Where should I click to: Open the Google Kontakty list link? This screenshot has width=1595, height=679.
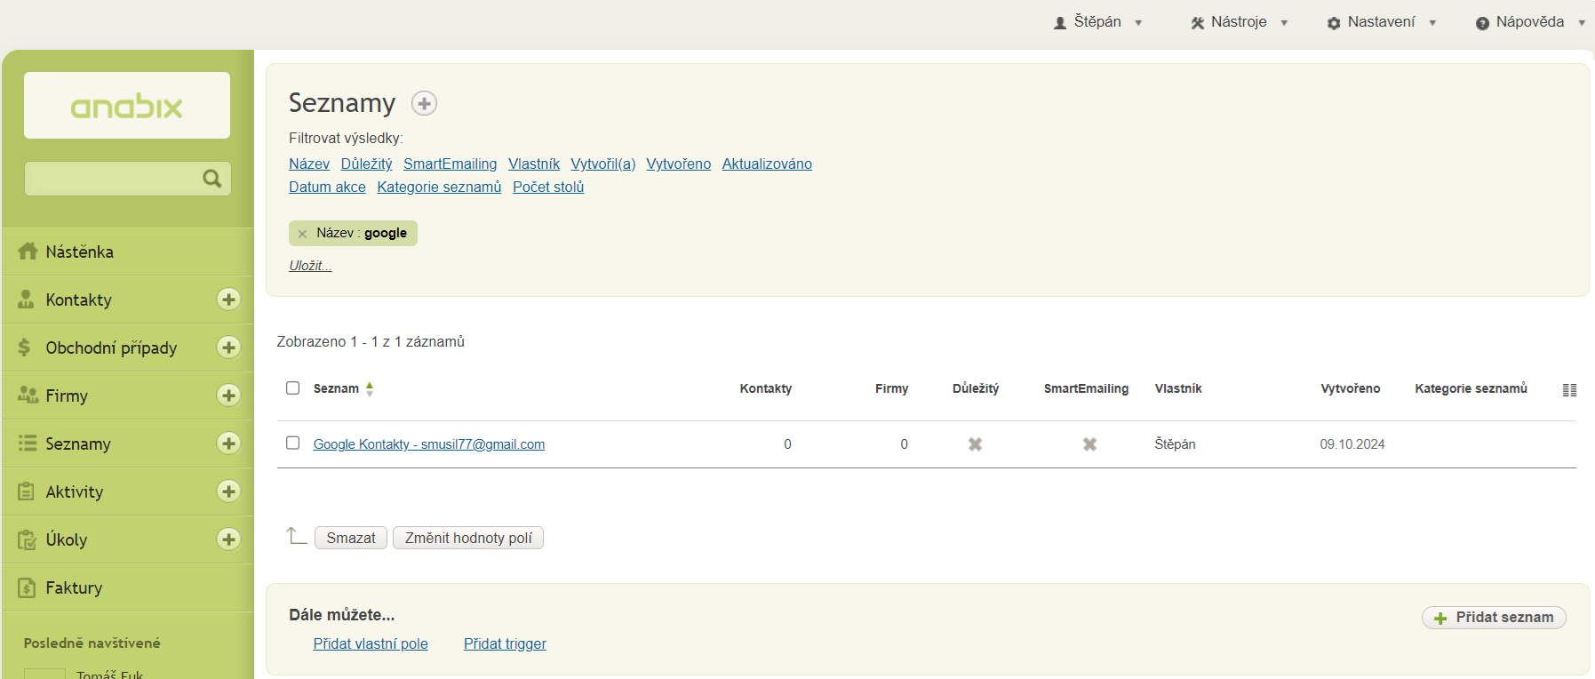point(428,444)
